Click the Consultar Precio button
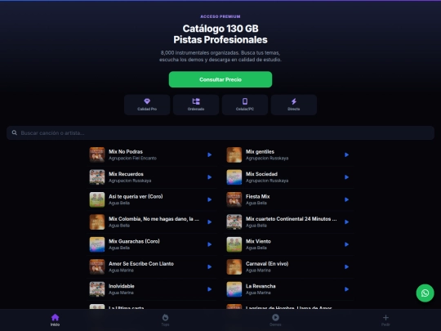Image resolution: width=441 pixels, height=331 pixels. [x=220, y=79]
